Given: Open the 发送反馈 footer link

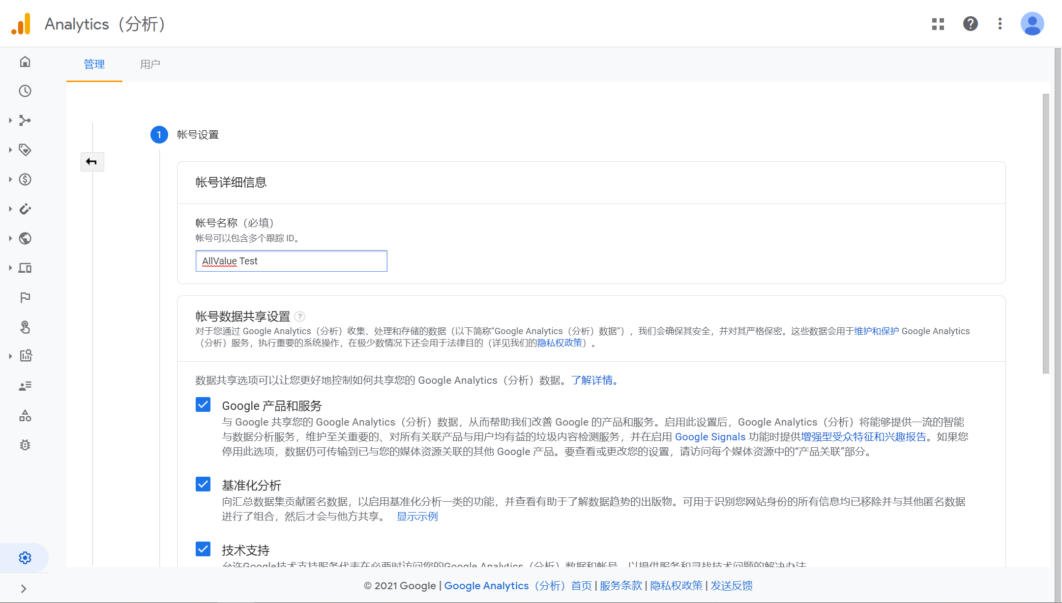Looking at the screenshot, I should (732, 586).
